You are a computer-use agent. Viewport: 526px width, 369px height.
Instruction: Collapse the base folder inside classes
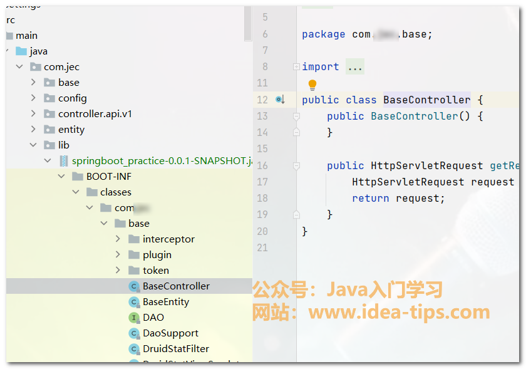coord(104,223)
